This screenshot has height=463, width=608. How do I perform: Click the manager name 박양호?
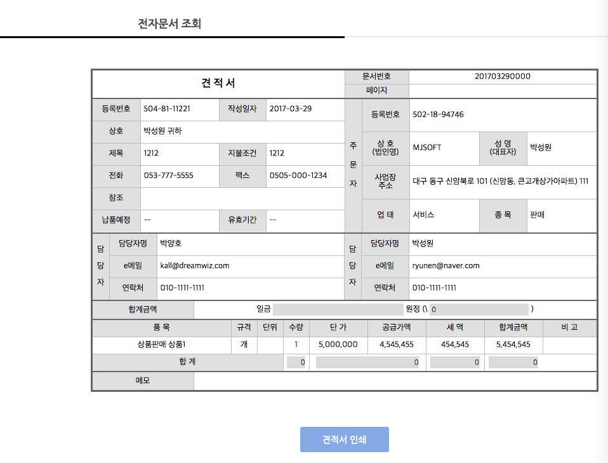[x=171, y=243]
